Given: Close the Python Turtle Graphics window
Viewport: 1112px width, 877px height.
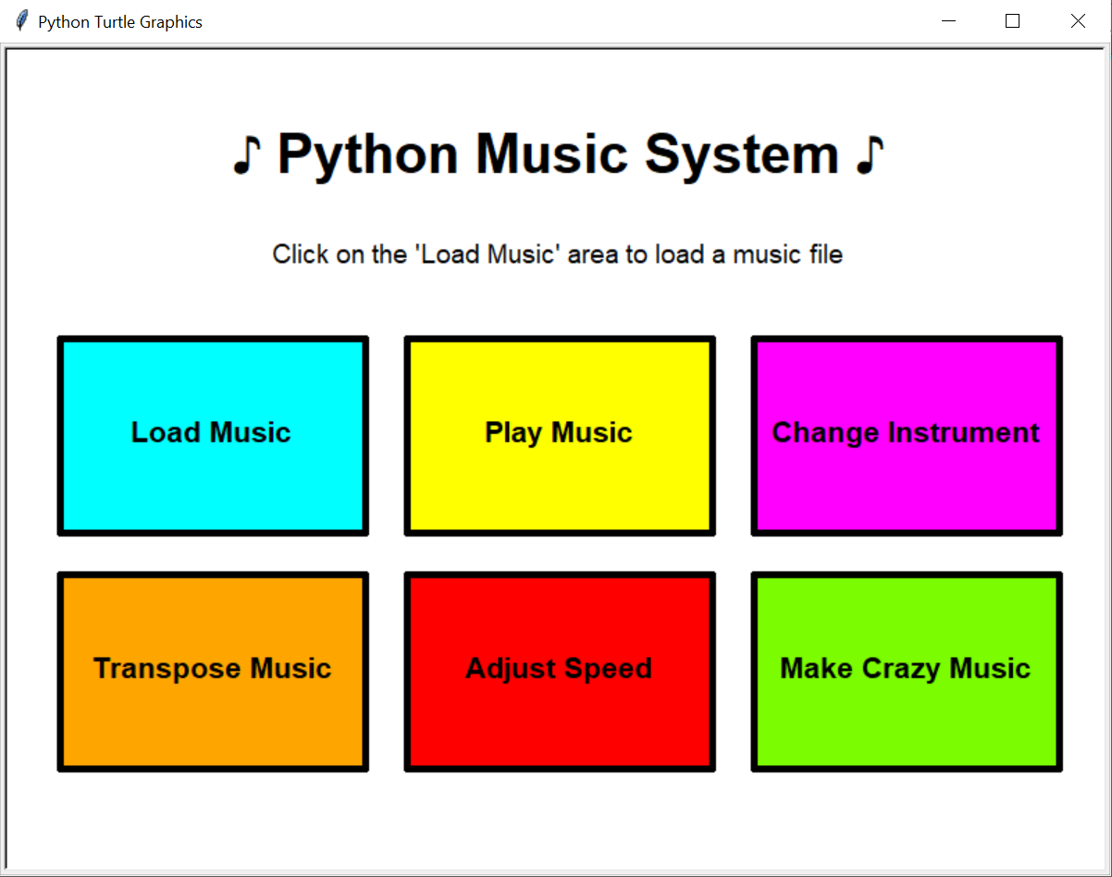Looking at the screenshot, I should tap(1078, 21).
